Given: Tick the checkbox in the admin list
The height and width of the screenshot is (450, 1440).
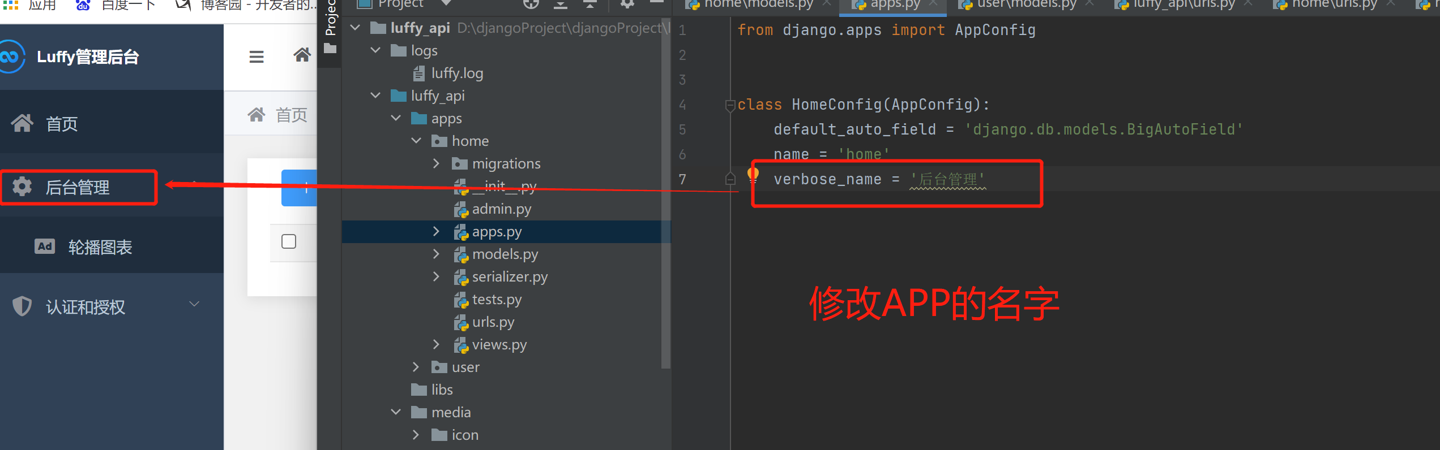Looking at the screenshot, I should click(289, 241).
